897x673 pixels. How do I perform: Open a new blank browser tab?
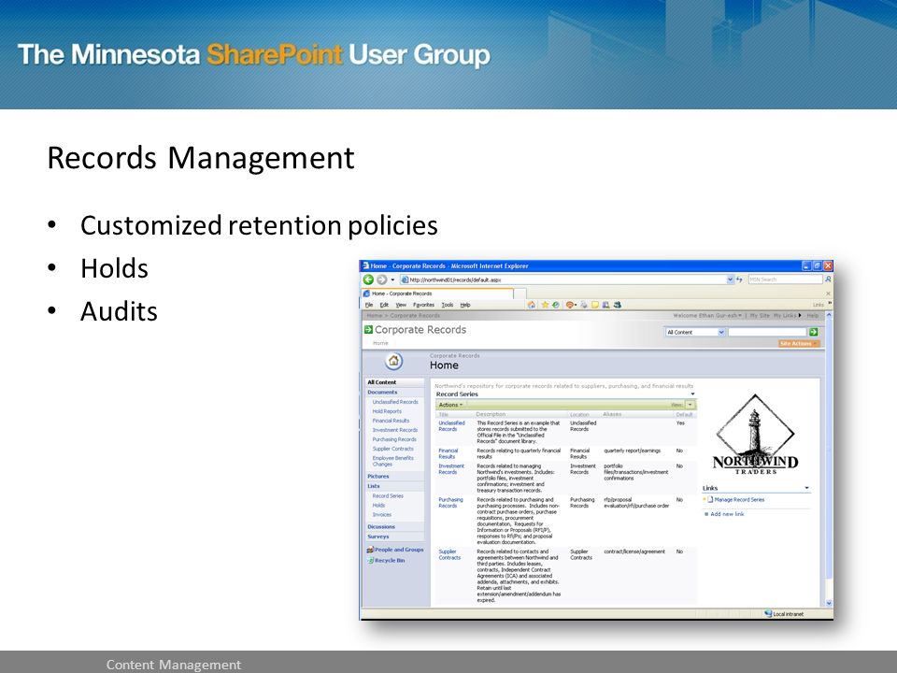(x=520, y=294)
